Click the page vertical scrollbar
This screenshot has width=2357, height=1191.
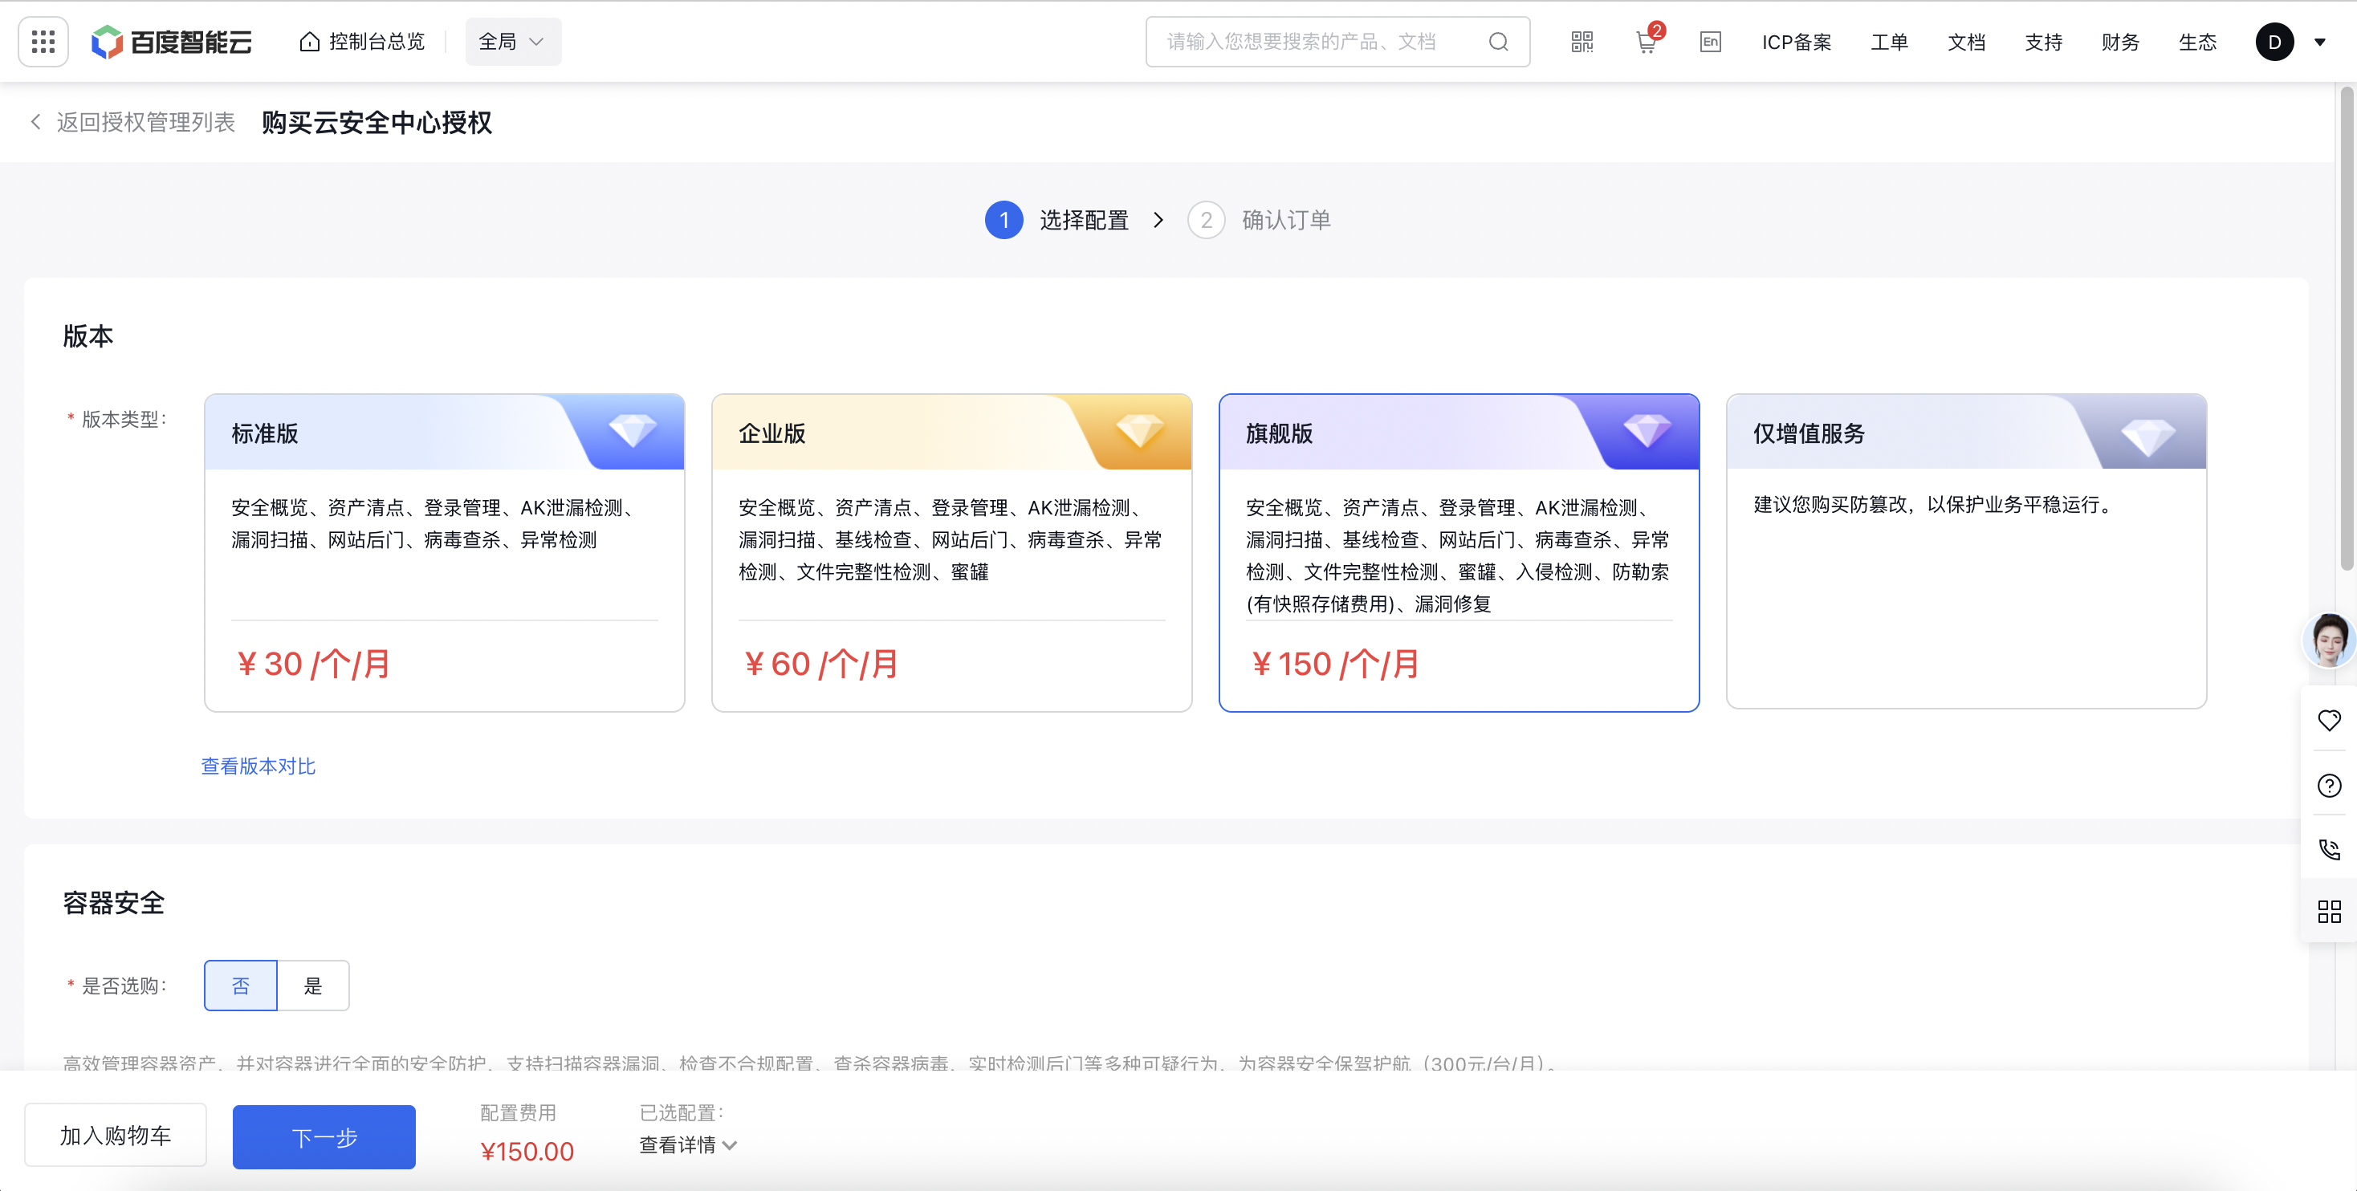coord(2346,329)
